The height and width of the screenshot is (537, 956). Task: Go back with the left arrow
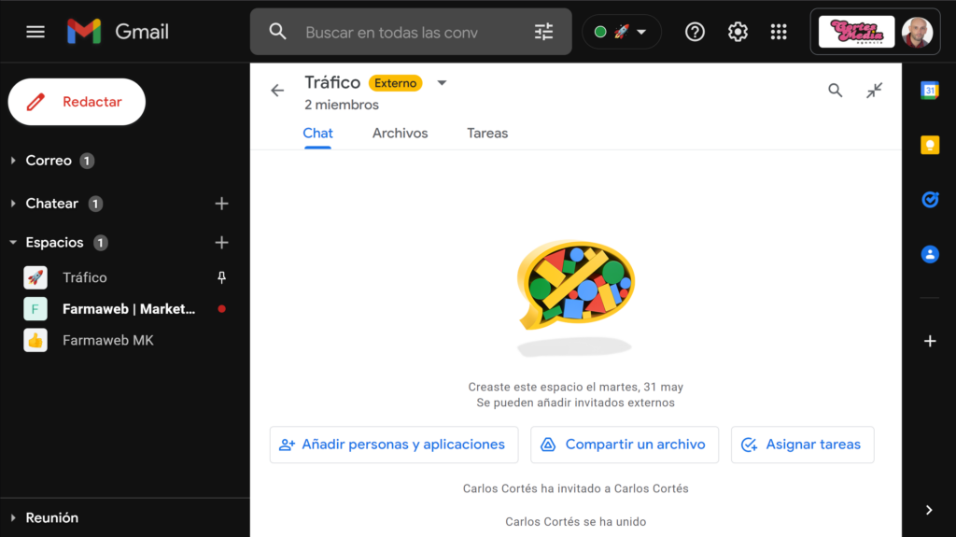tap(277, 91)
